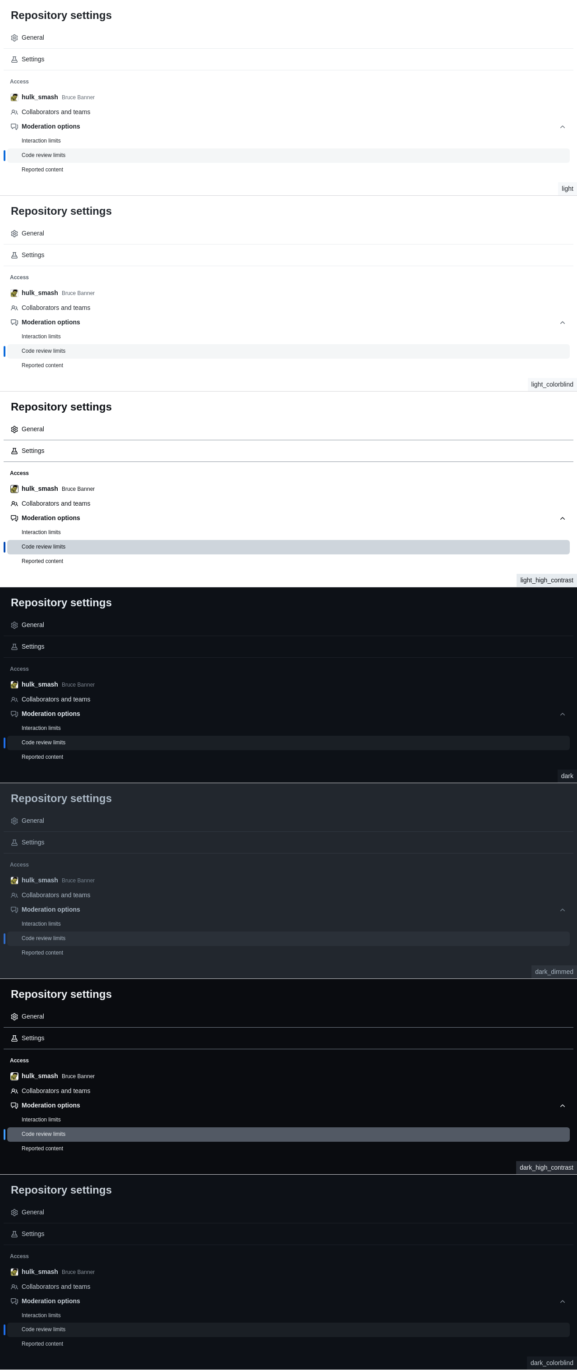Collapse Moderation options chevron in light theme panel
577x1370 pixels.
pos(562,127)
